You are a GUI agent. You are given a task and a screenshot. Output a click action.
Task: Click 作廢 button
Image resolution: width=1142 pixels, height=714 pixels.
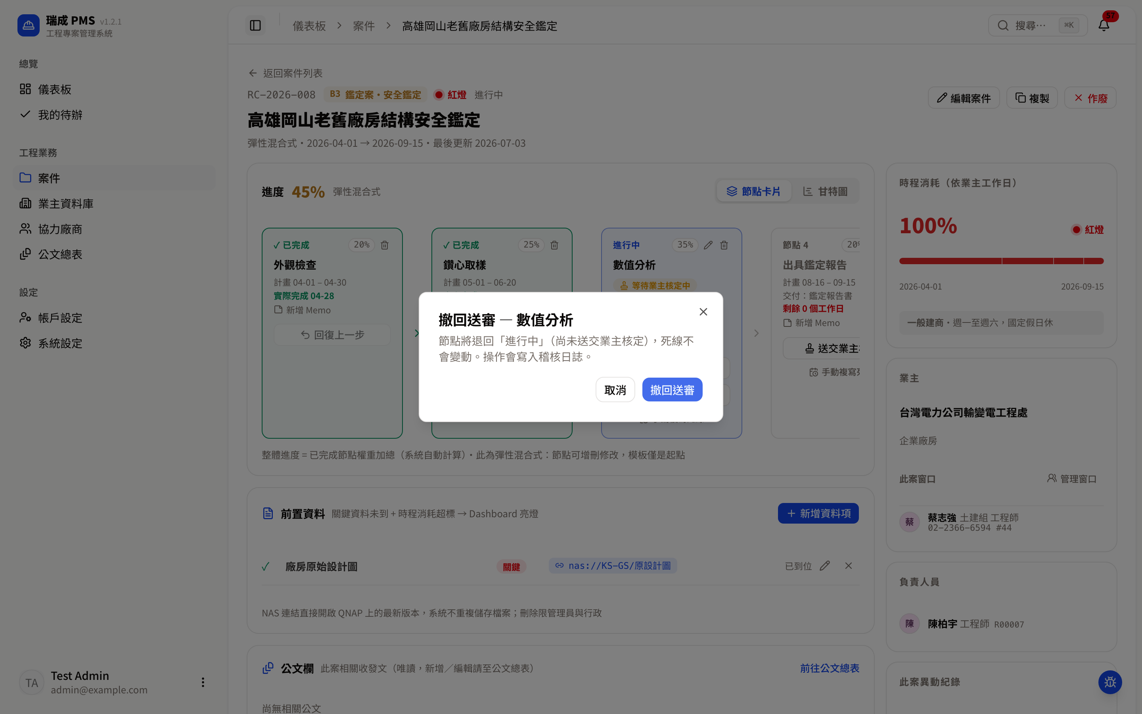pyautogui.click(x=1090, y=98)
